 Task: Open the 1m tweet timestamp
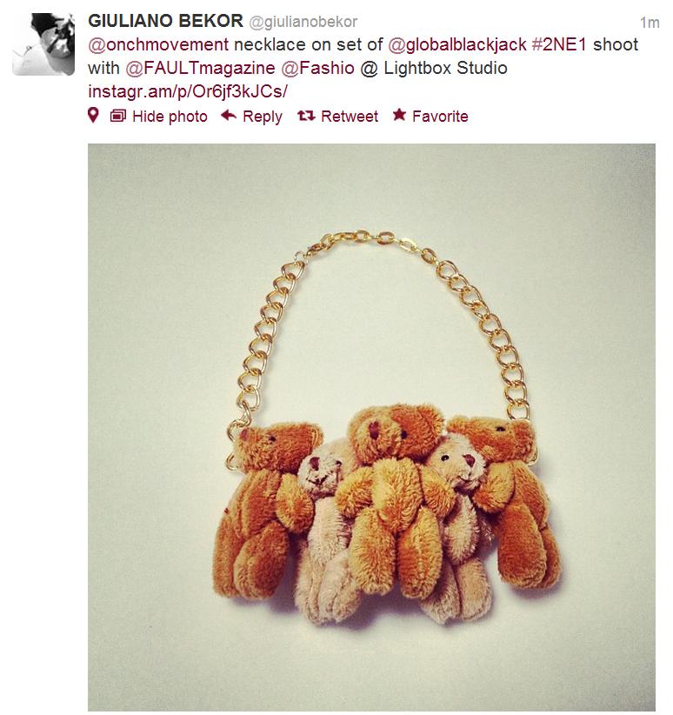(649, 23)
